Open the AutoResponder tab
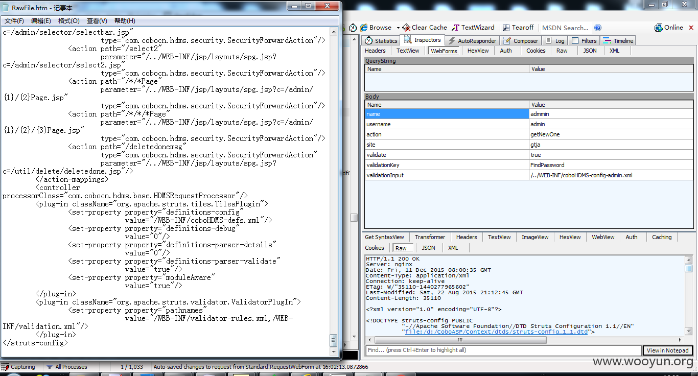698x376 pixels. 472,41
